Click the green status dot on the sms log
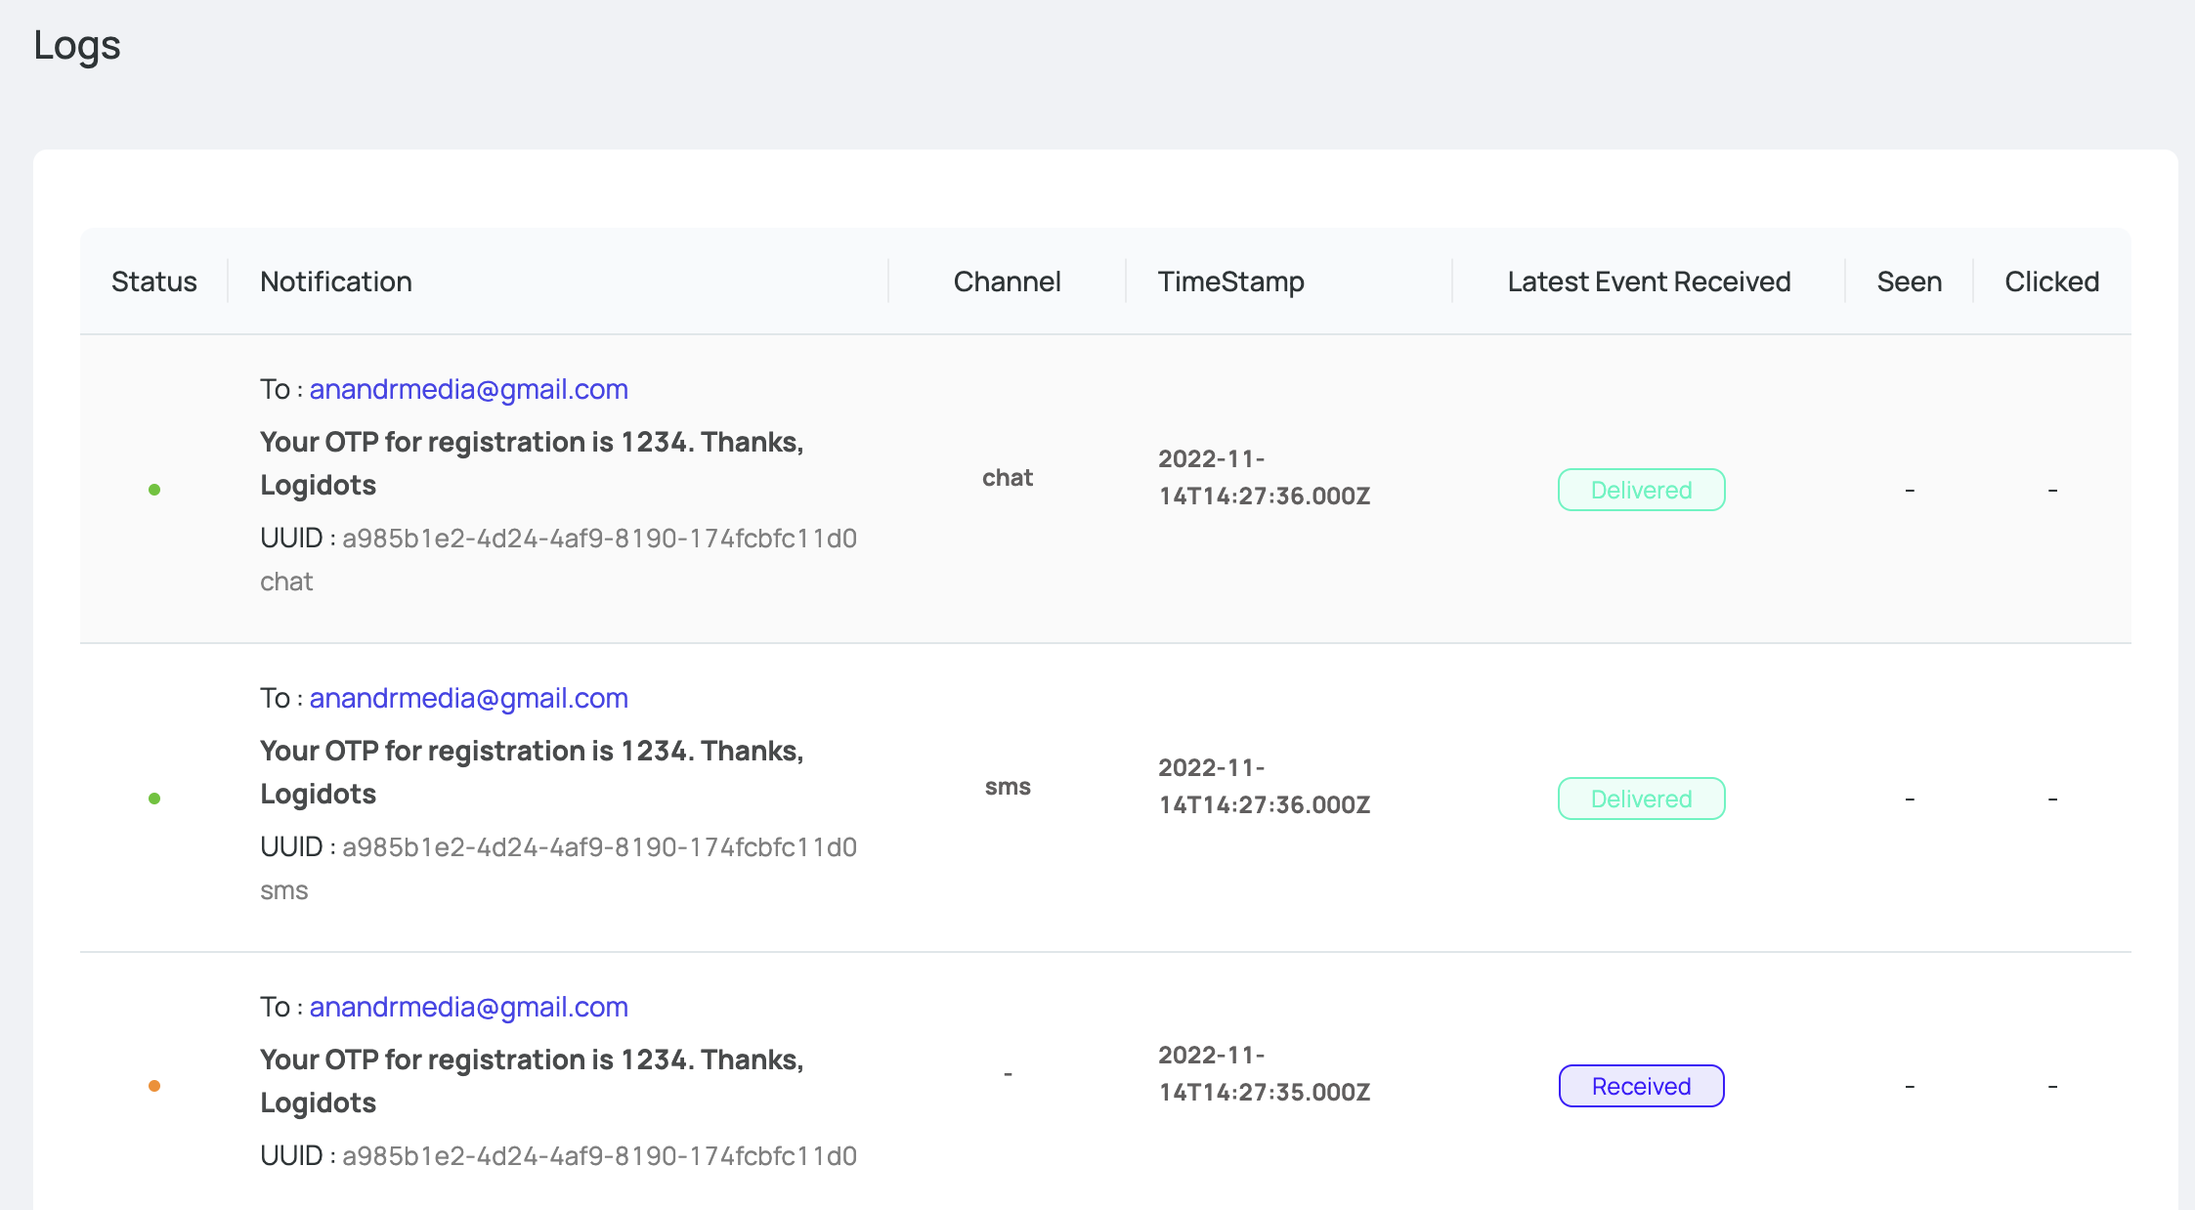Viewport: 2195px width, 1210px height. (156, 799)
